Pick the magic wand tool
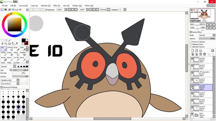The height and width of the screenshot is (121, 216). tap(9, 40)
